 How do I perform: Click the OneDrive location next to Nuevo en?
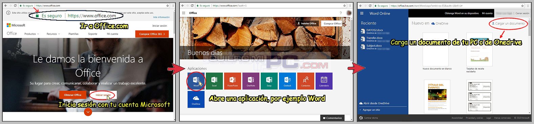[440, 23]
